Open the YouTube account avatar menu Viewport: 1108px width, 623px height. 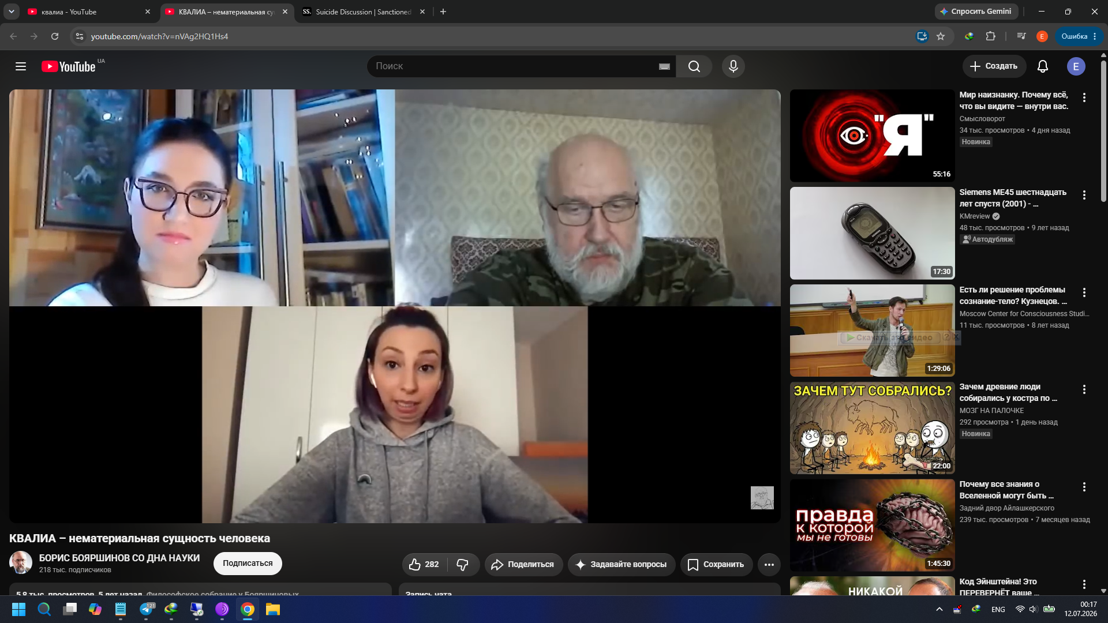click(1076, 66)
